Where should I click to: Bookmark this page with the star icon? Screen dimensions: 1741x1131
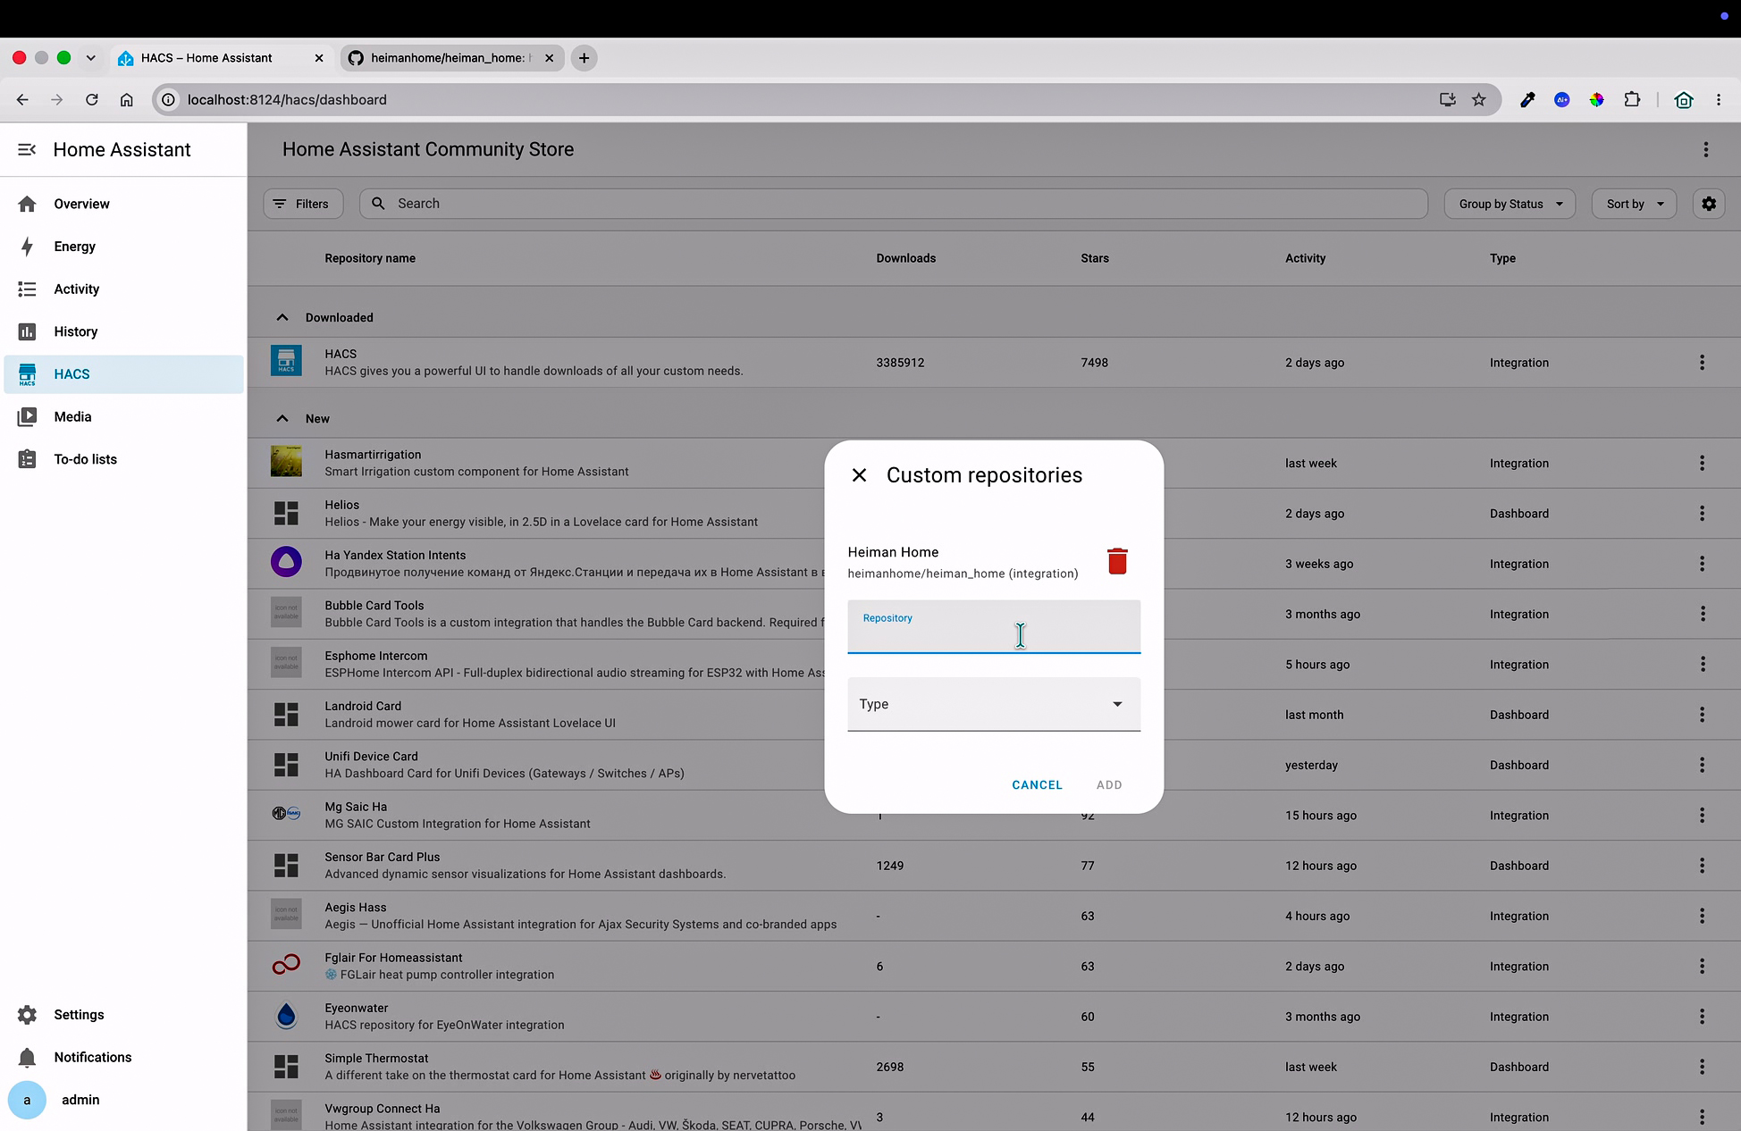pos(1479,100)
